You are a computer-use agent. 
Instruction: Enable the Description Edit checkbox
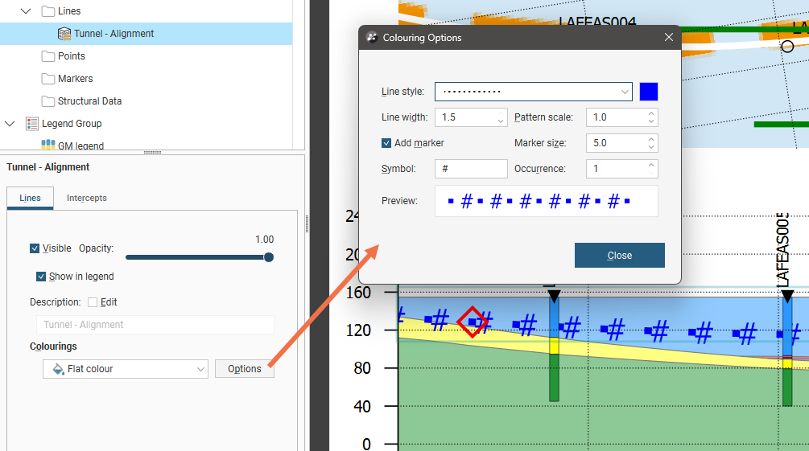point(93,302)
